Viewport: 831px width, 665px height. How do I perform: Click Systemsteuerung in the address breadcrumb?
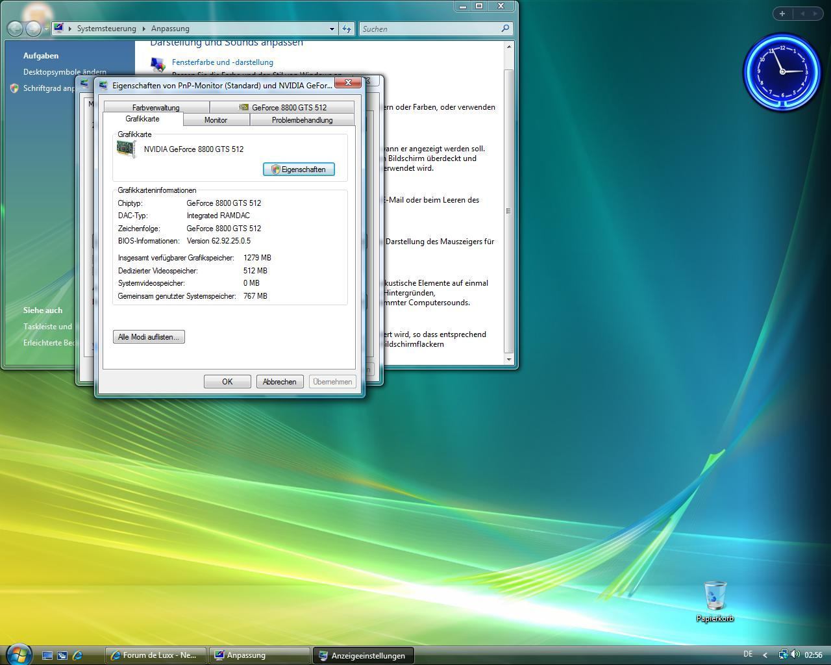[106, 29]
